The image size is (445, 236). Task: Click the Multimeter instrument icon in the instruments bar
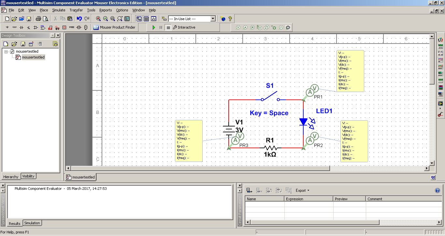440,40
